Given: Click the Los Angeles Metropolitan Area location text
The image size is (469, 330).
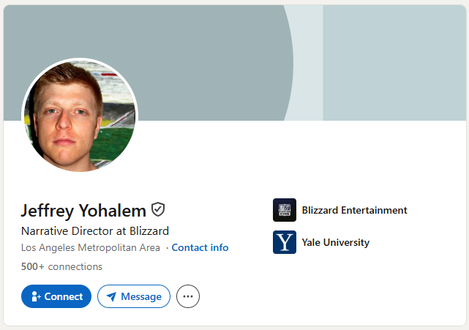Looking at the screenshot, I should pos(91,248).
